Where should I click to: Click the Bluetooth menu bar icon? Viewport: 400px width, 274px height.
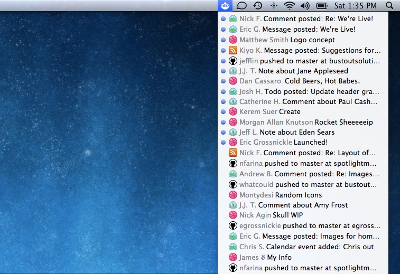click(x=274, y=6)
